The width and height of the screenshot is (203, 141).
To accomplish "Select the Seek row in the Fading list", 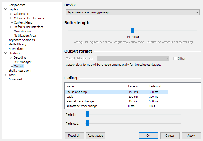I will click(x=70, y=97).
